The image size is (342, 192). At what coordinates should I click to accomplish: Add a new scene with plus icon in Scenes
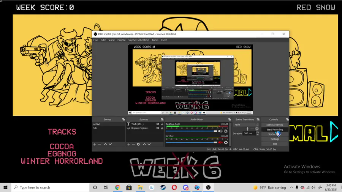(x=95, y=144)
